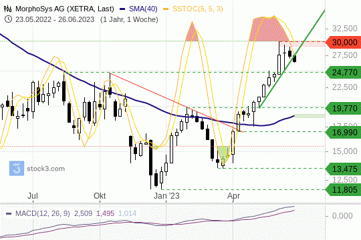Select the green 13,475 level label
Viewport: 361px width, 240px height.
pyautogui.click(x=343, y=169)
